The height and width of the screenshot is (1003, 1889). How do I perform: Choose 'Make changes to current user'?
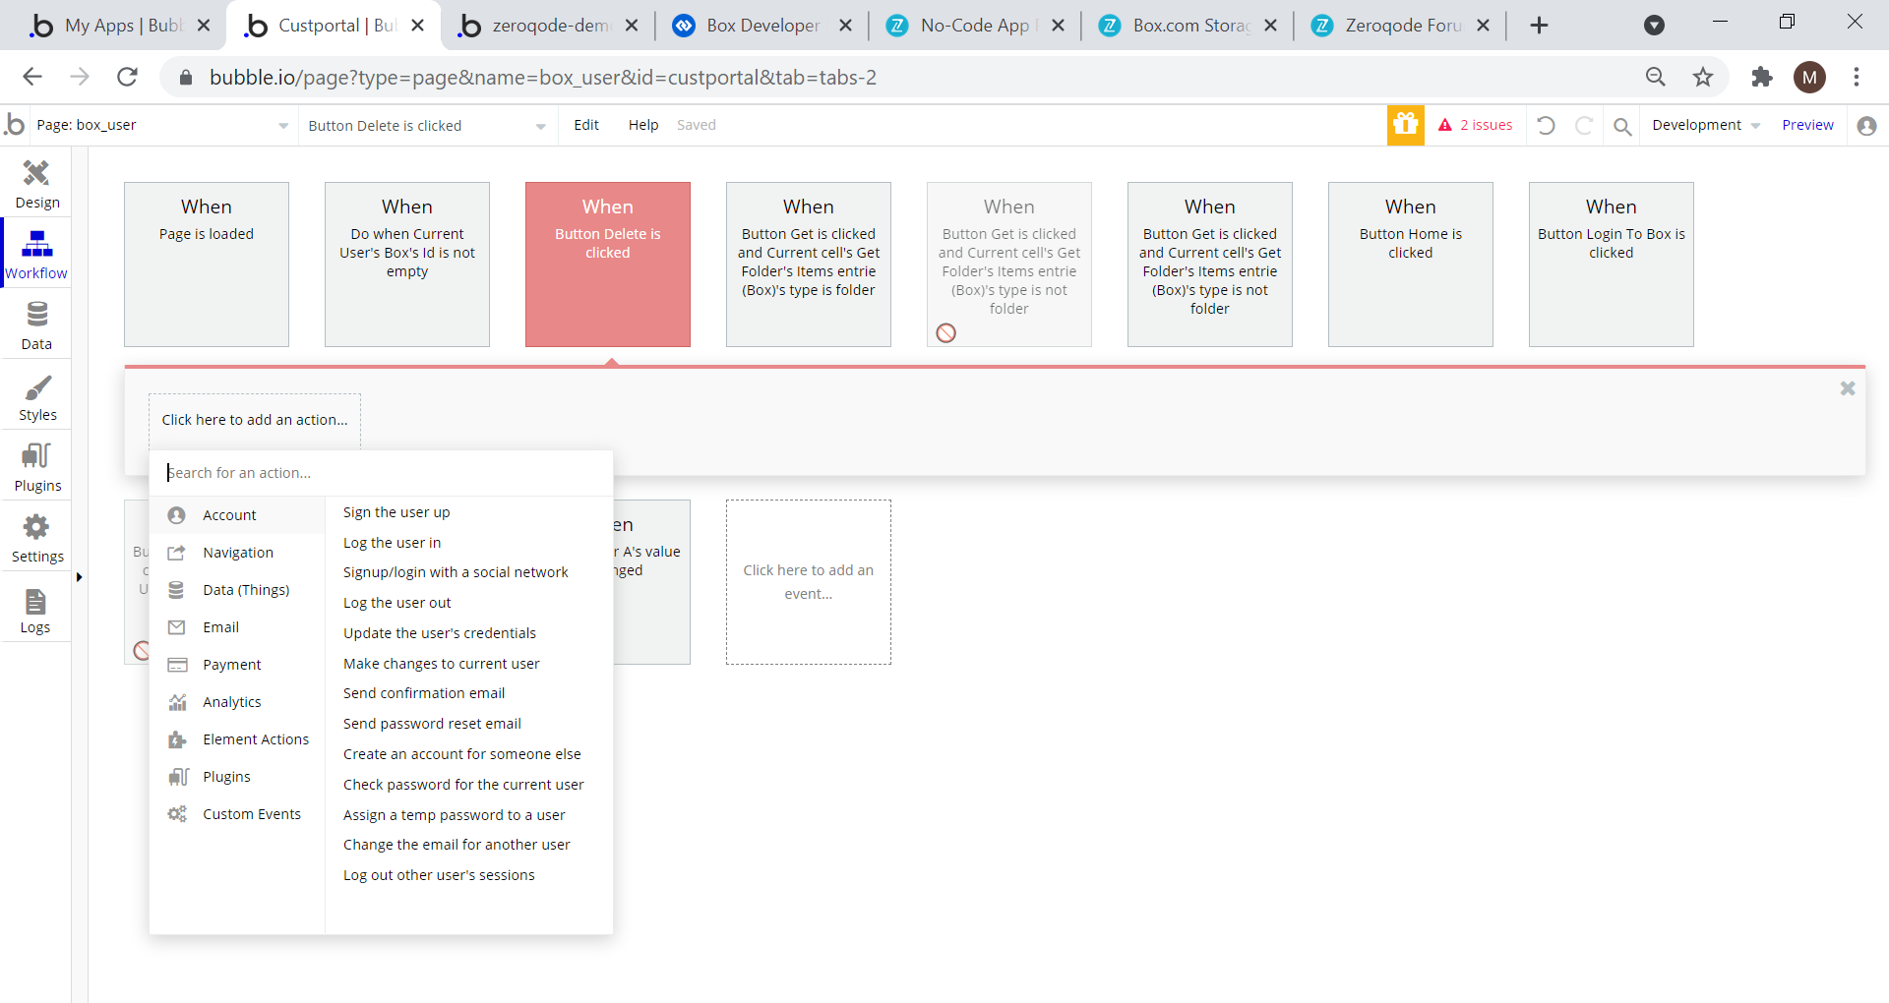(441, 664)
